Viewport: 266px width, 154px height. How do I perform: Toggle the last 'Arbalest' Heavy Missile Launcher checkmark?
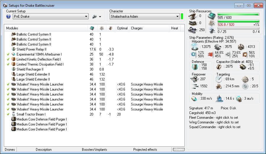tap(8, 109)
